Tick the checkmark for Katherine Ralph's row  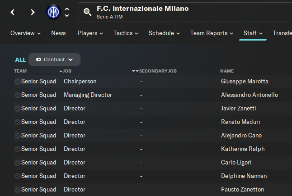17,149
